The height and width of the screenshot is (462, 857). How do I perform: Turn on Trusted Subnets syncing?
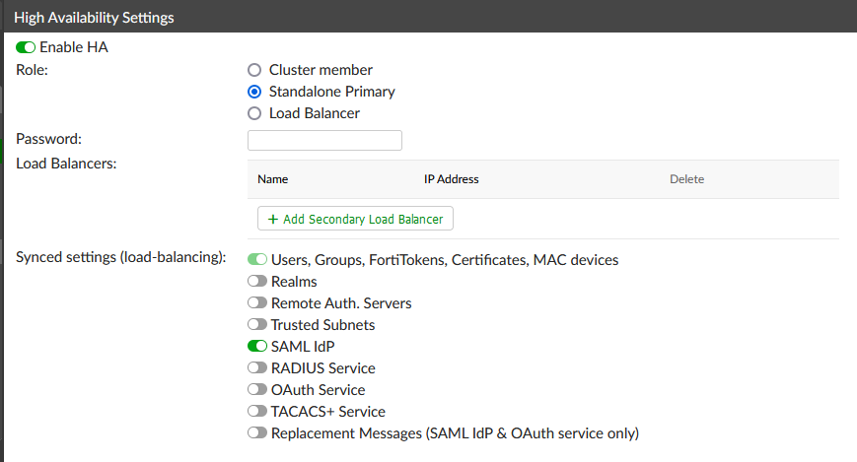pyautogui.click(x=257, y=325)
